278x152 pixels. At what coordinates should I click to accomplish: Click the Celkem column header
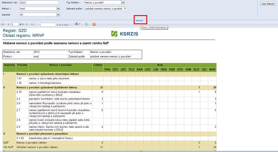point(98,67)
